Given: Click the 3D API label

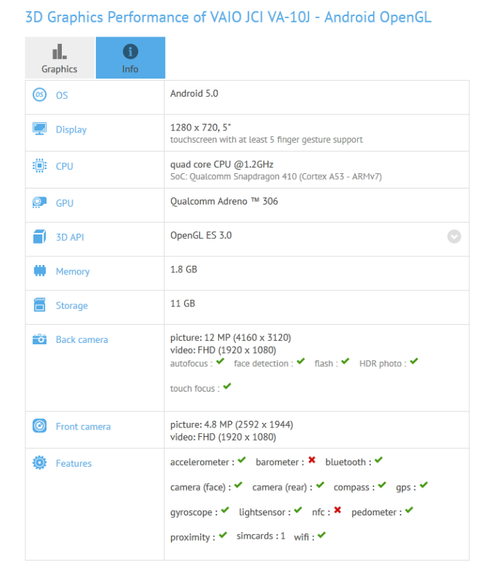Looking at the screenshot, I should click(70, 237).
